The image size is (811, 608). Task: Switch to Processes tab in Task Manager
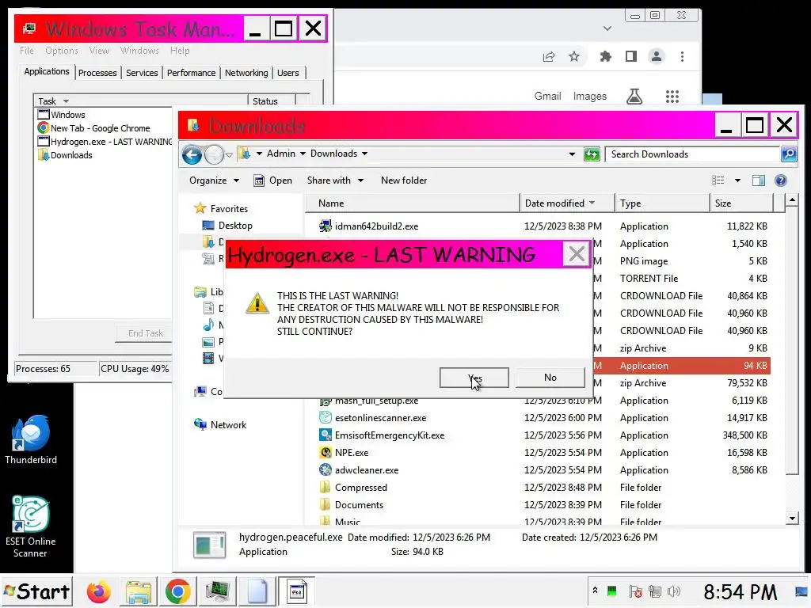[x=97, y=73]
